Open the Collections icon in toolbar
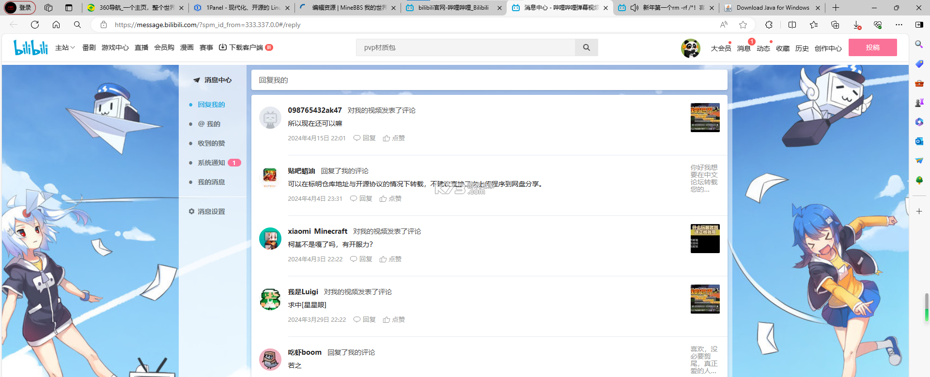The height and width of the screenshot is (377, 930). click(x=835, y=25)
